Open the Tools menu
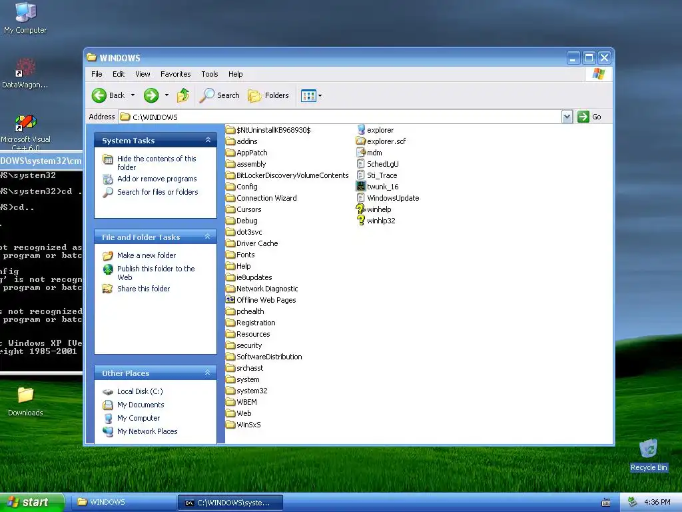 pos(210,74)
